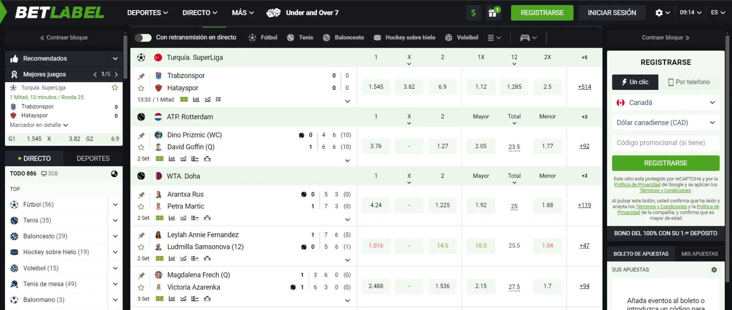Collapse left block via Contraer bloque
The width and height of the screenshot is (732, 310).
64,38
